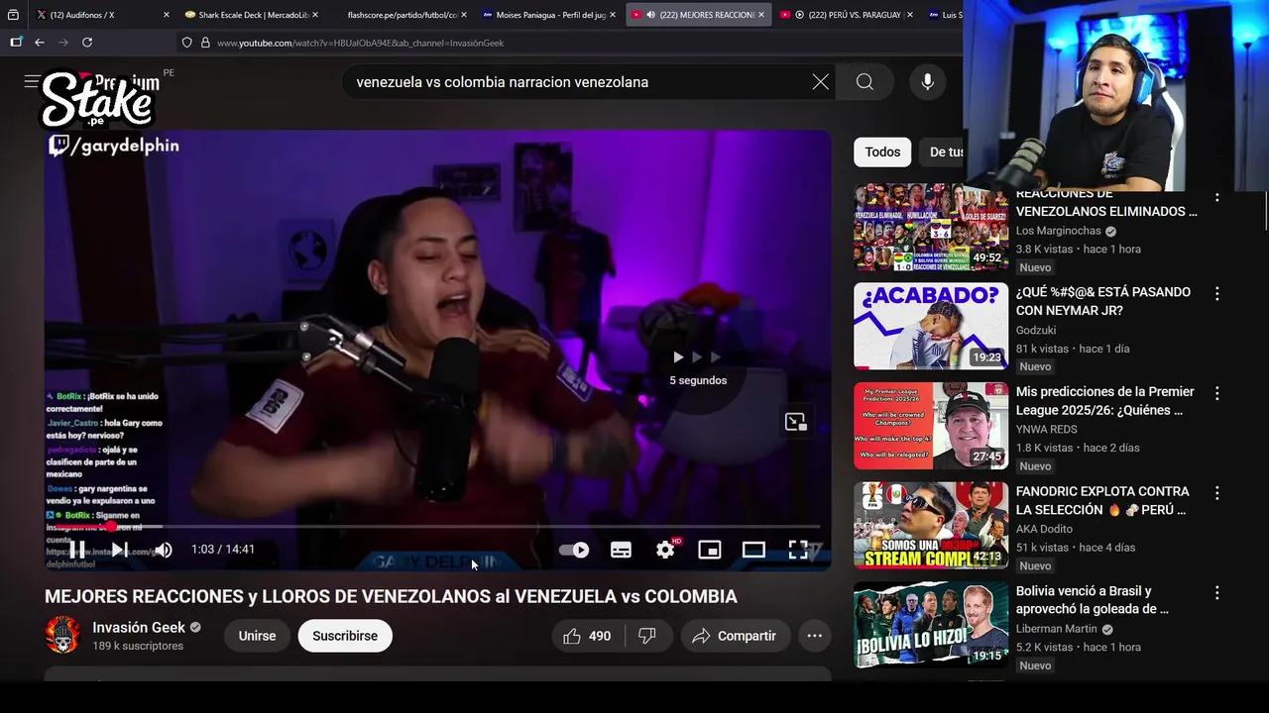Reload the current page
Viewport: 1269px width, 713px height.
point(87,43)
